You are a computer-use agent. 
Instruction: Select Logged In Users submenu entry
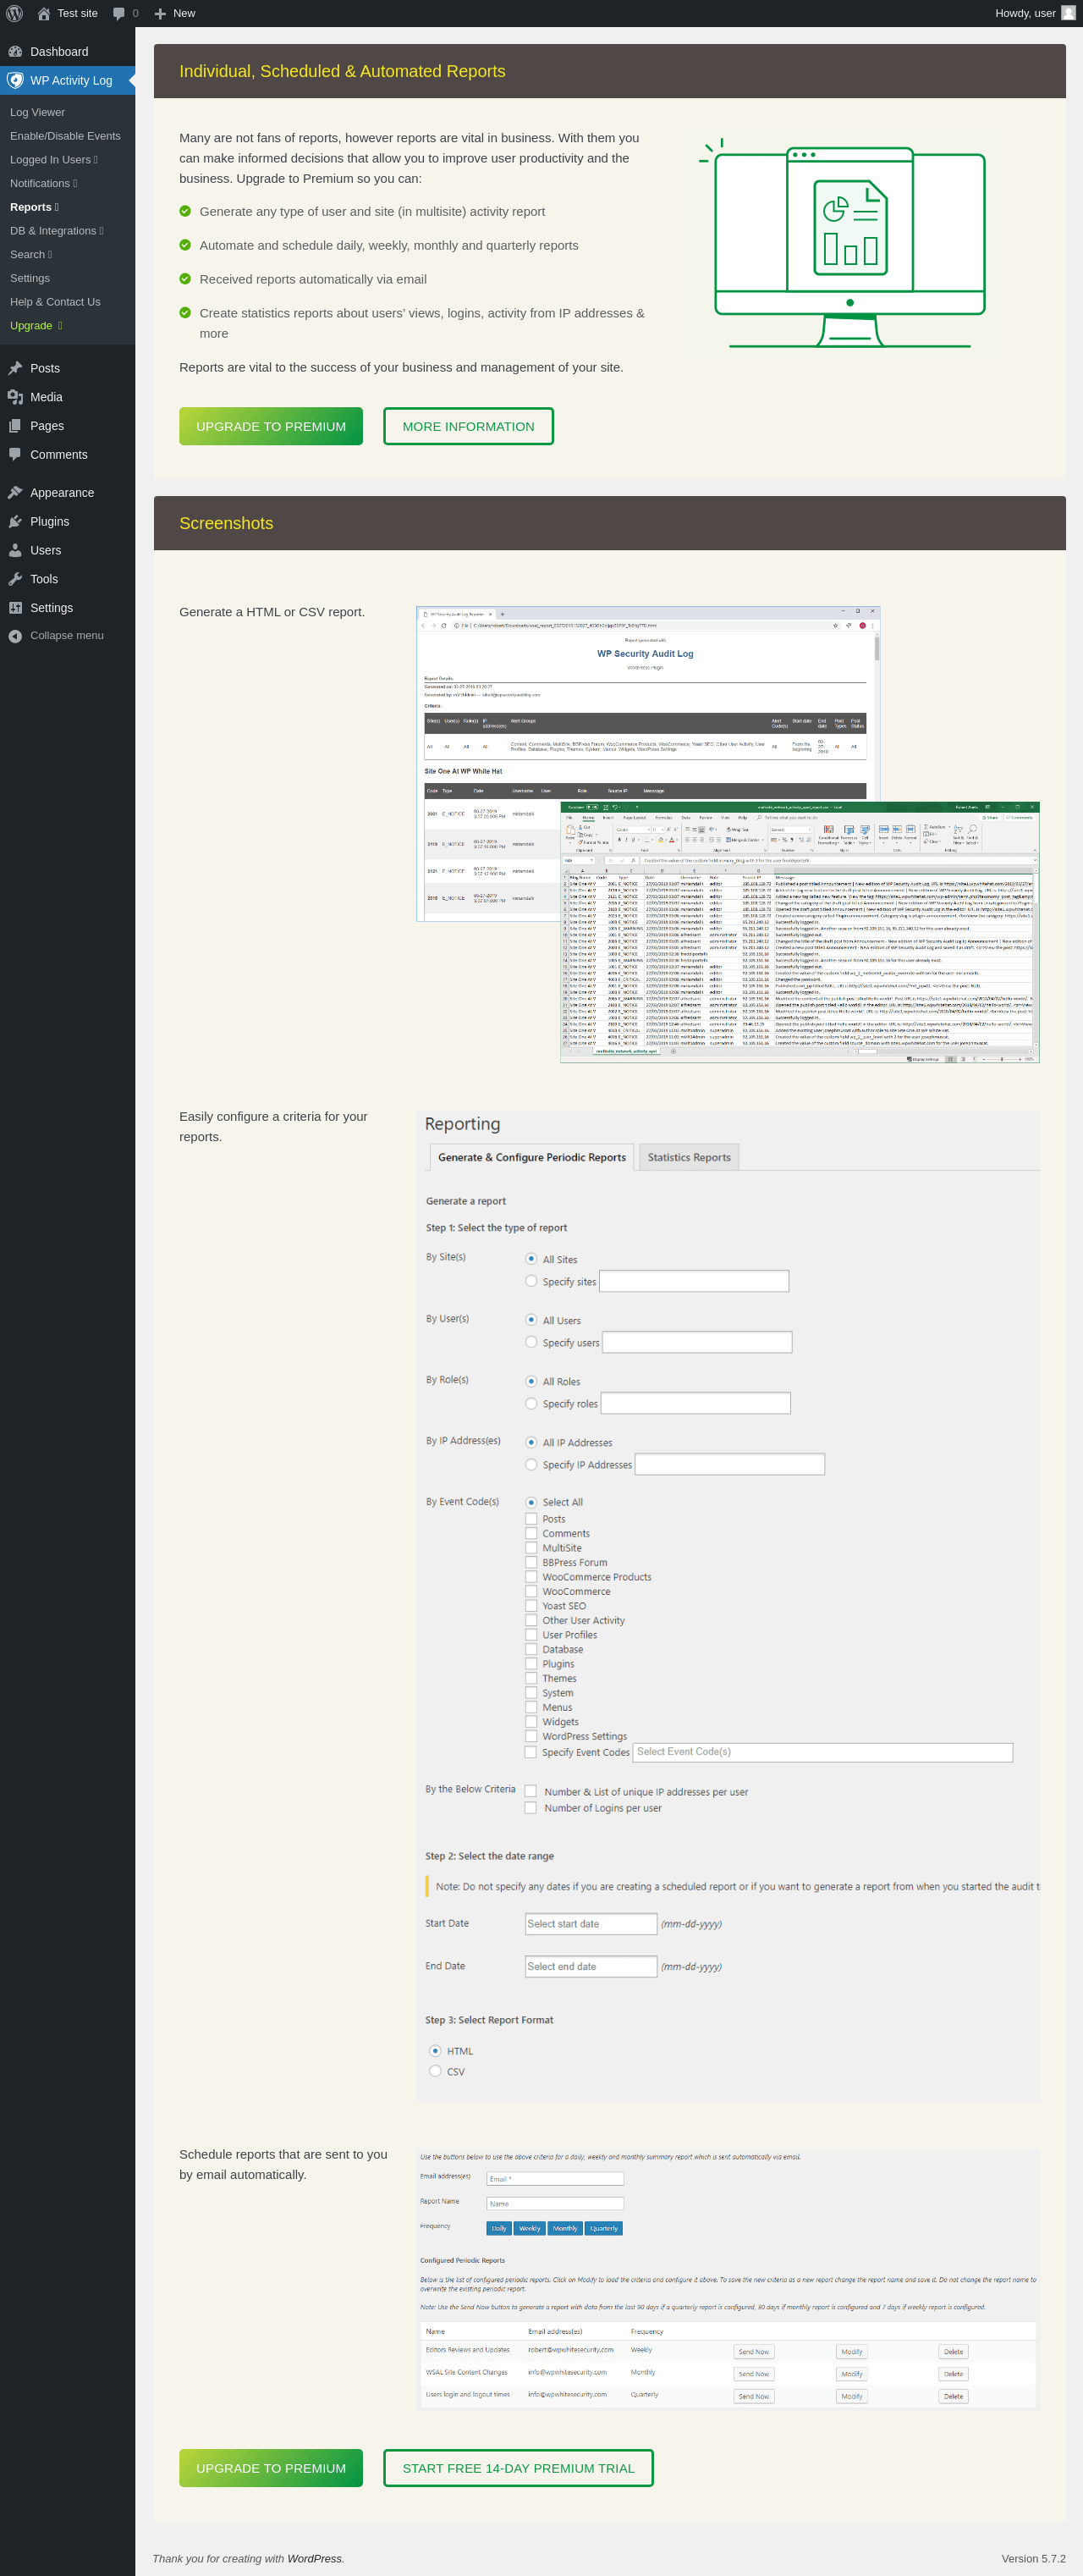point(53,160)
